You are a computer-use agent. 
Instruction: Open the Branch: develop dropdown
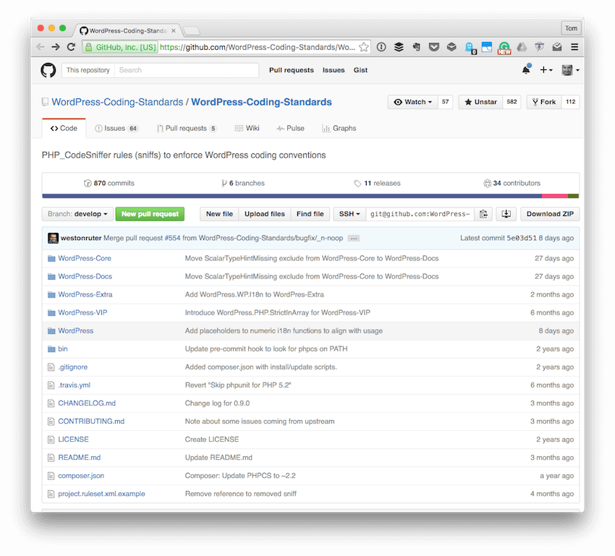click(x=77, y=214)
